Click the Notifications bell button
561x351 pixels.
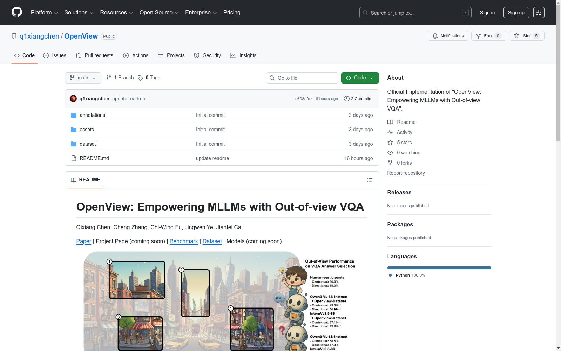448,36
